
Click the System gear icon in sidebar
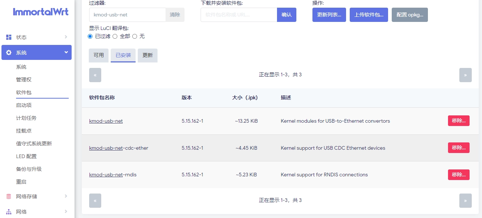[9, 53]
